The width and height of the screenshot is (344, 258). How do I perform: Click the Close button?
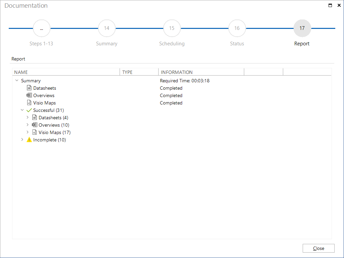coord(318,248)
